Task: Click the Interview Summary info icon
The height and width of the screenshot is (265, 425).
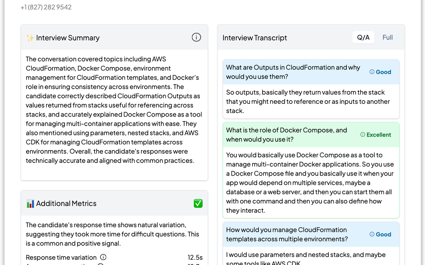Action: pos(196,37)
